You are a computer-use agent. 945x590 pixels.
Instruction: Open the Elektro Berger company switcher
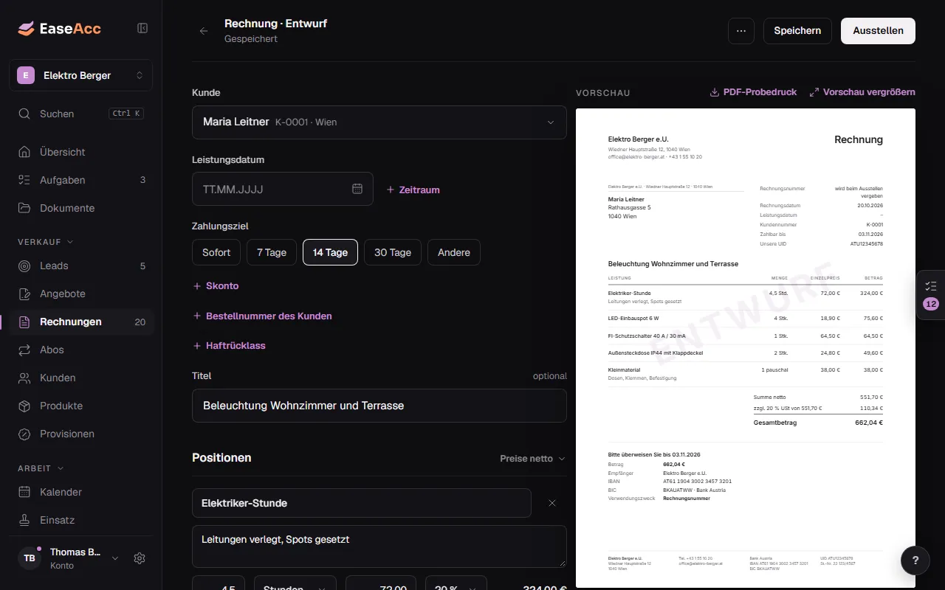tap(80, 75)
